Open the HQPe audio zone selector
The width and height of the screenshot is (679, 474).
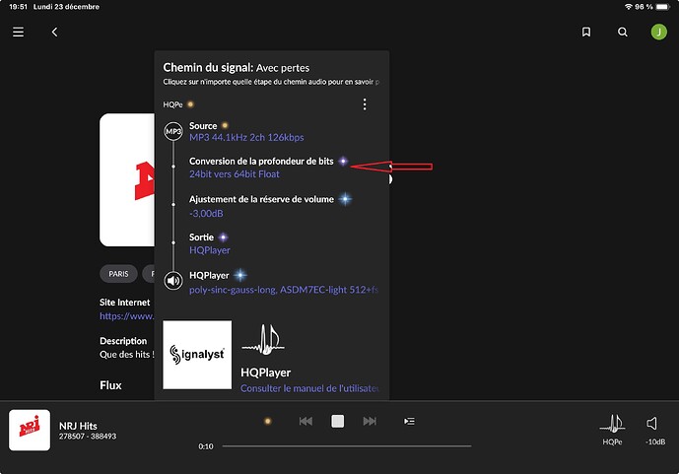pos(613,427)
